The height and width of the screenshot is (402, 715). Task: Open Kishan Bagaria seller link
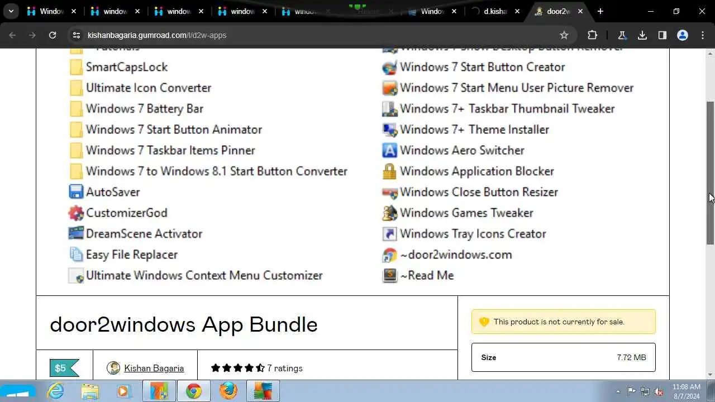[154, 368]
